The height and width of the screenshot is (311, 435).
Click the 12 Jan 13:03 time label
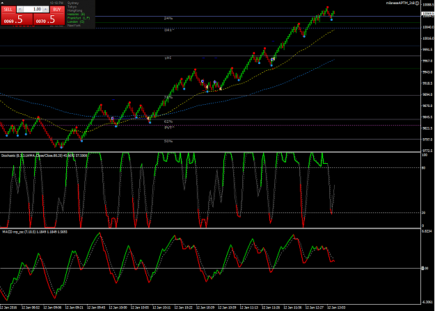click(336, 308)
